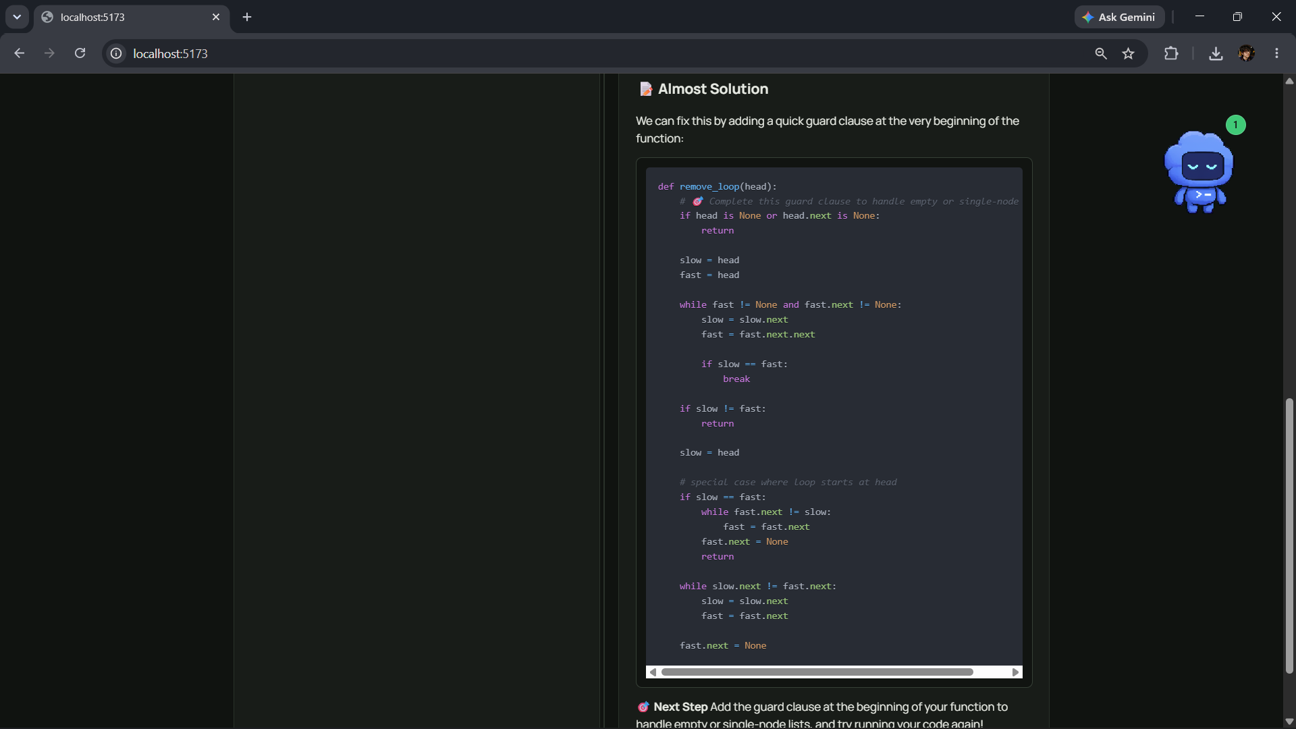Viewport: 1296px width, 729px height.
Task: Open the extensions puzzle icon
Action: pyautogui.click(x=1171, y=53)
